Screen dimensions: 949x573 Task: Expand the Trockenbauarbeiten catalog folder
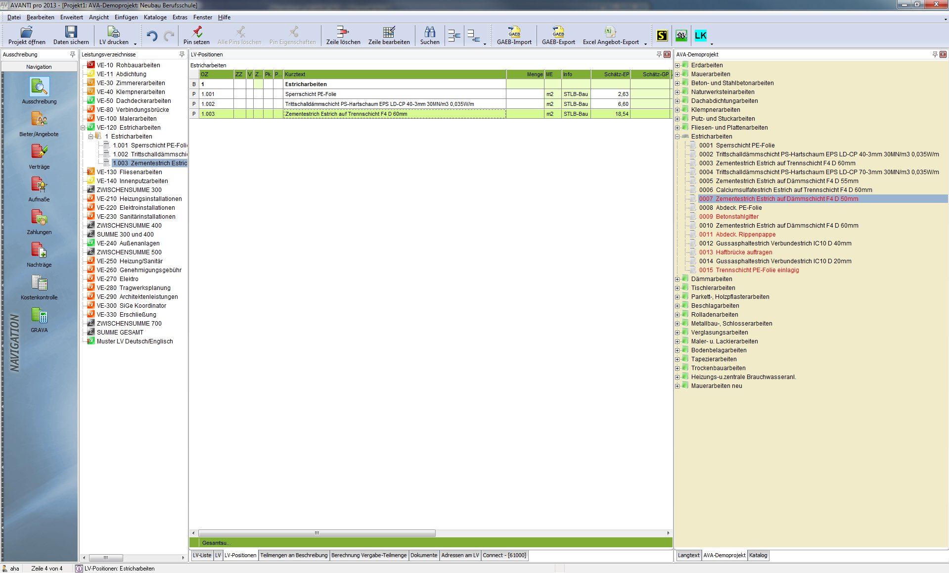[678, 368]
